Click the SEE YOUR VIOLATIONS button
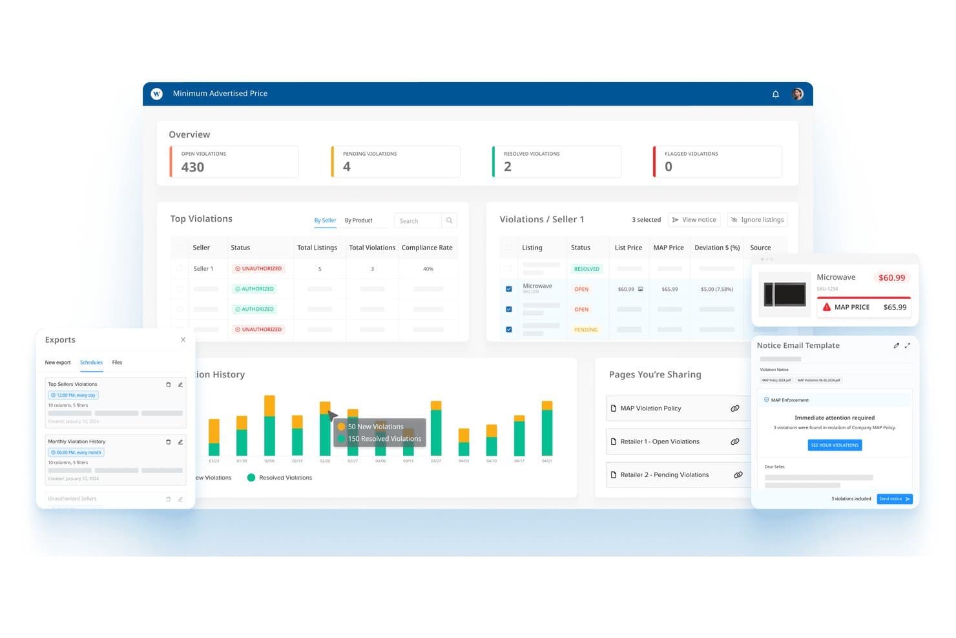The height and width of the screenshot is (638, 956). click(x=835, y=445)
